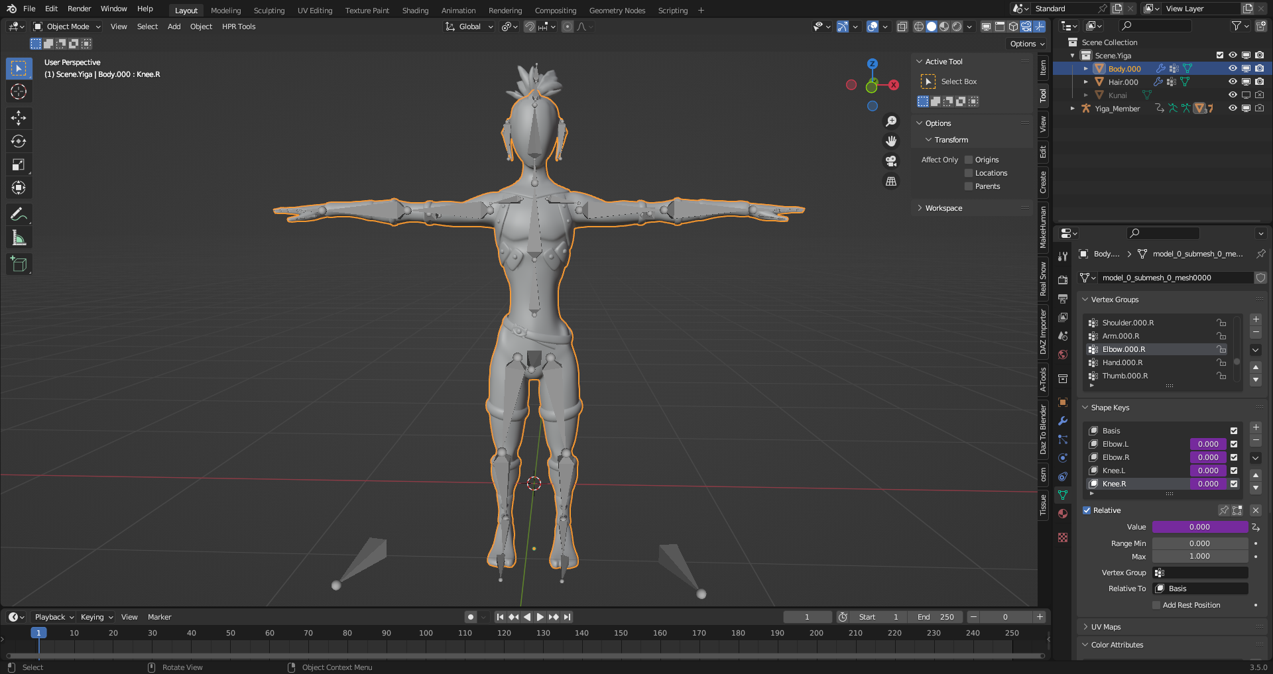The width and height of the screenshot is (1273, 674).
Task: Open the UV Editing workspace tab
Action: [x=315, y=11]
